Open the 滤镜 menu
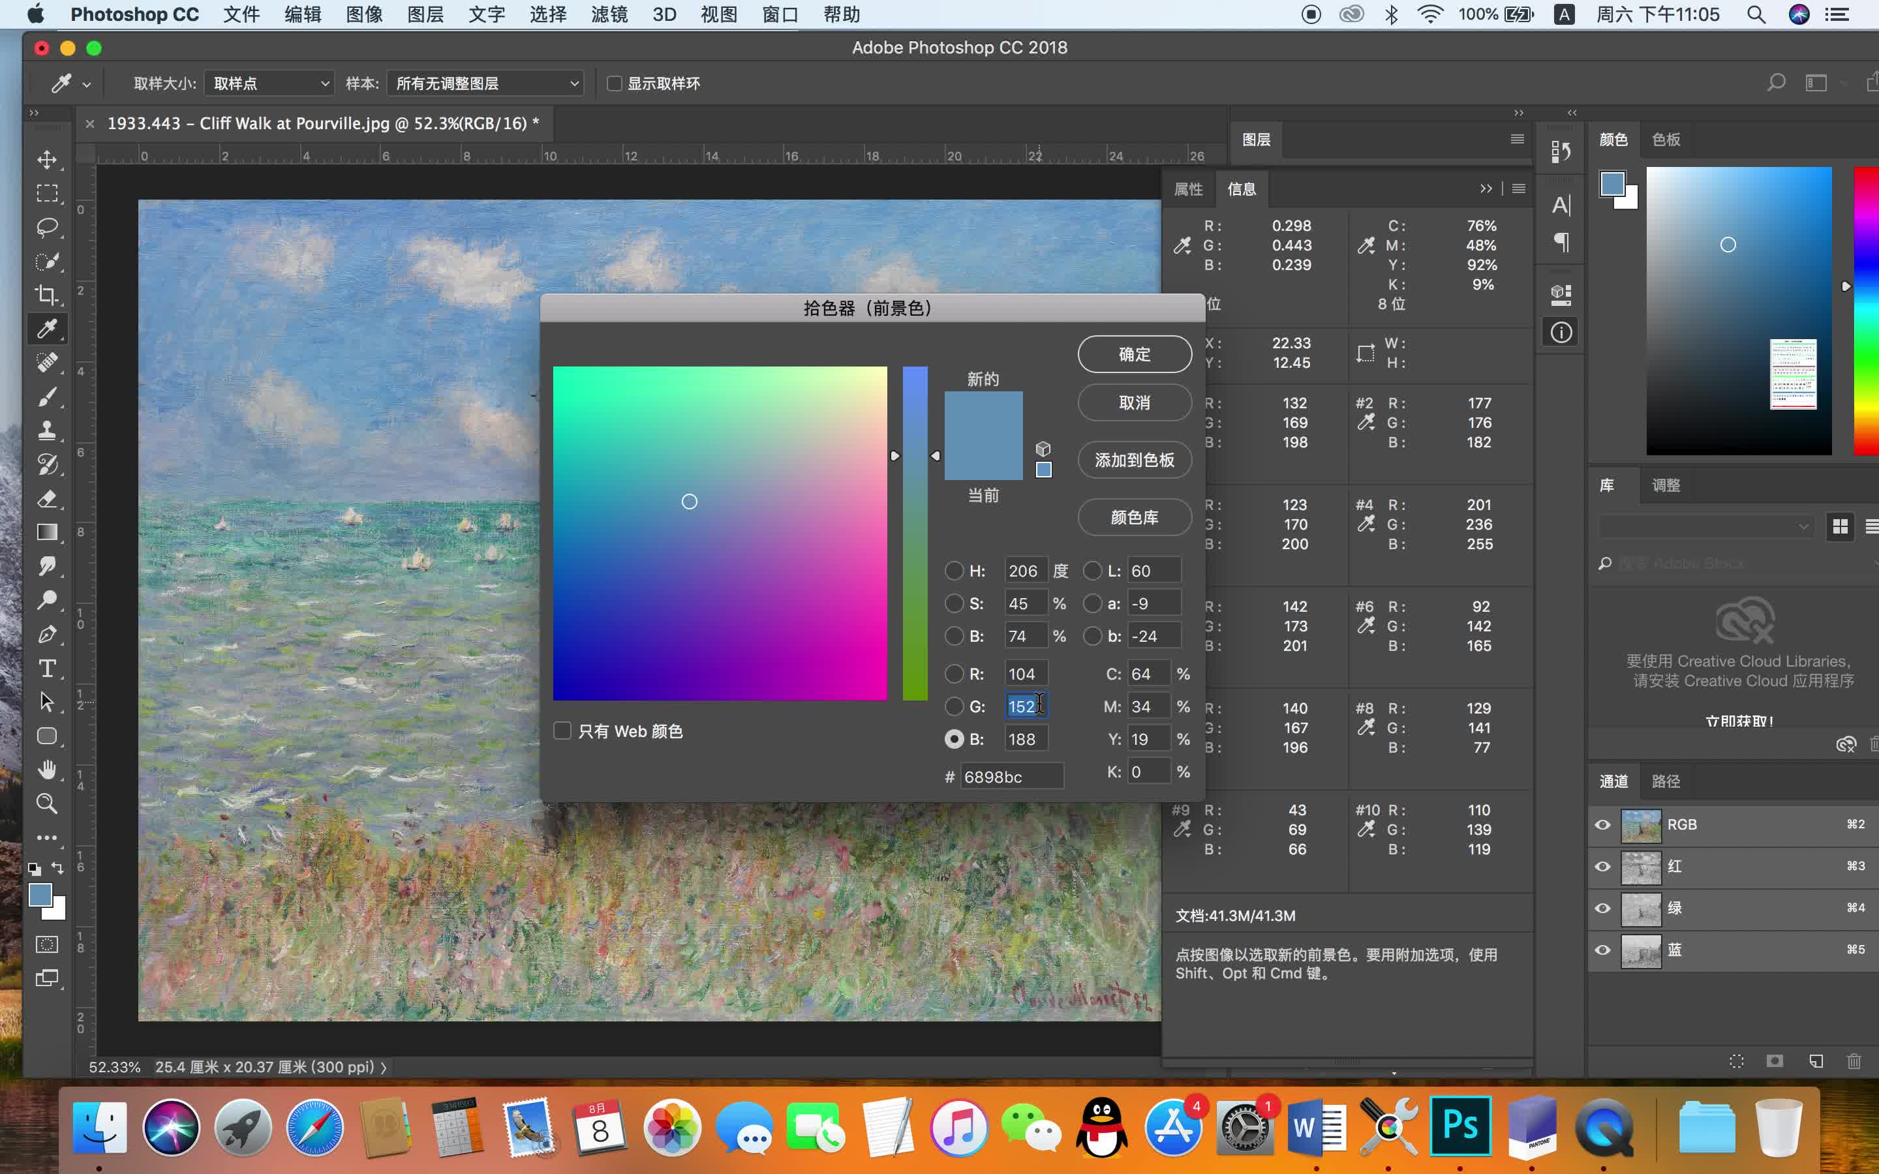1879x1174 pixels. tap(609, 14)
